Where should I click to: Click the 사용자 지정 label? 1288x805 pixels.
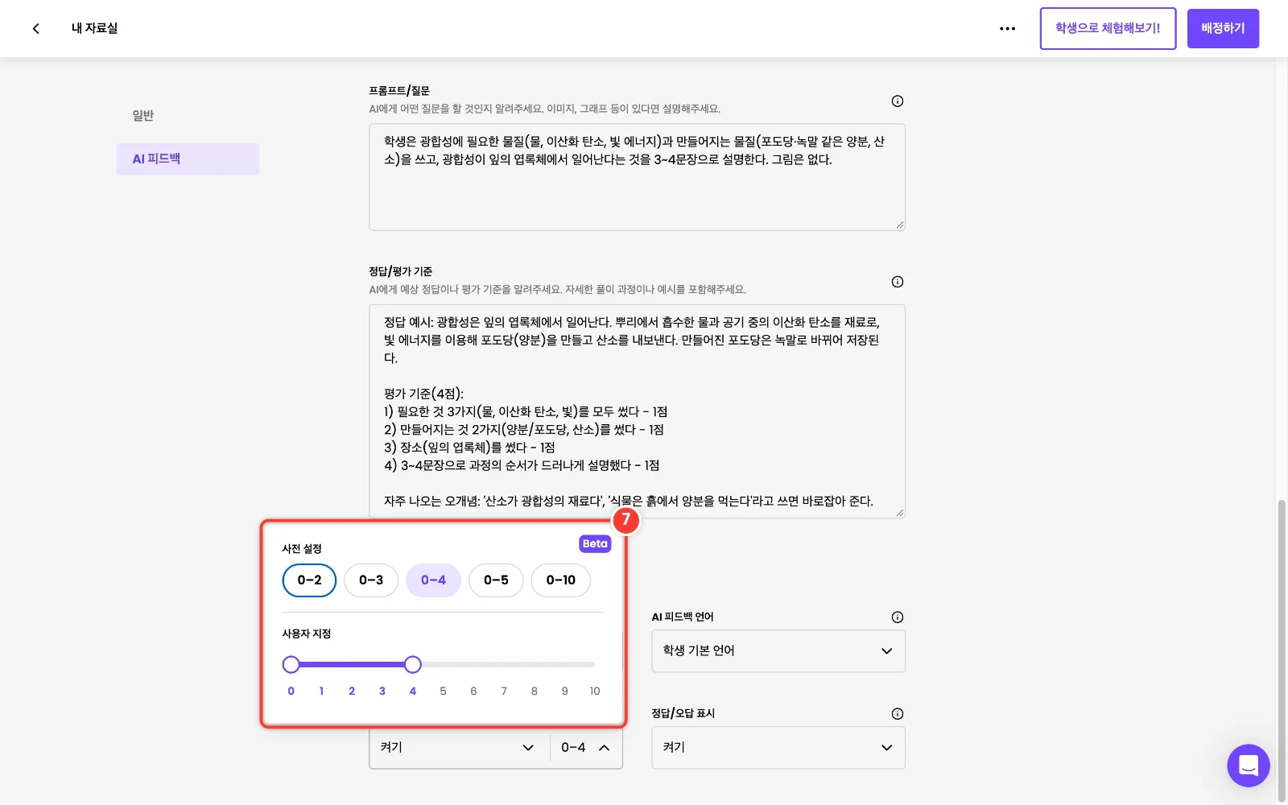[x=307, y=634]
